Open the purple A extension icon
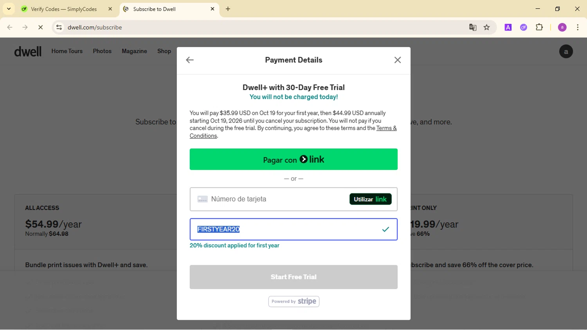587x330 pixels. click(x=508, y=27)
